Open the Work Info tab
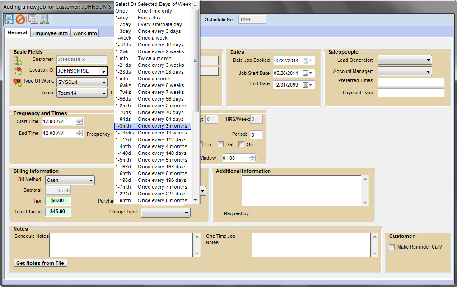 coord(85,33)
